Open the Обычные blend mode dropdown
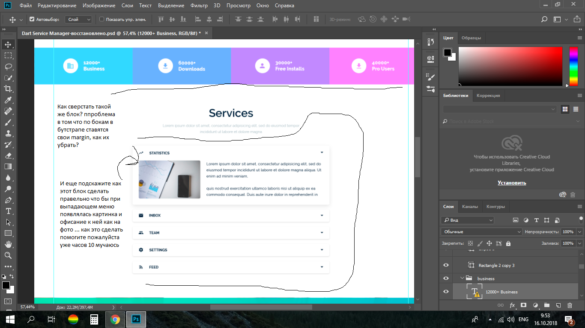Screen dimensions: 585x328 click(x=481, y=231)
